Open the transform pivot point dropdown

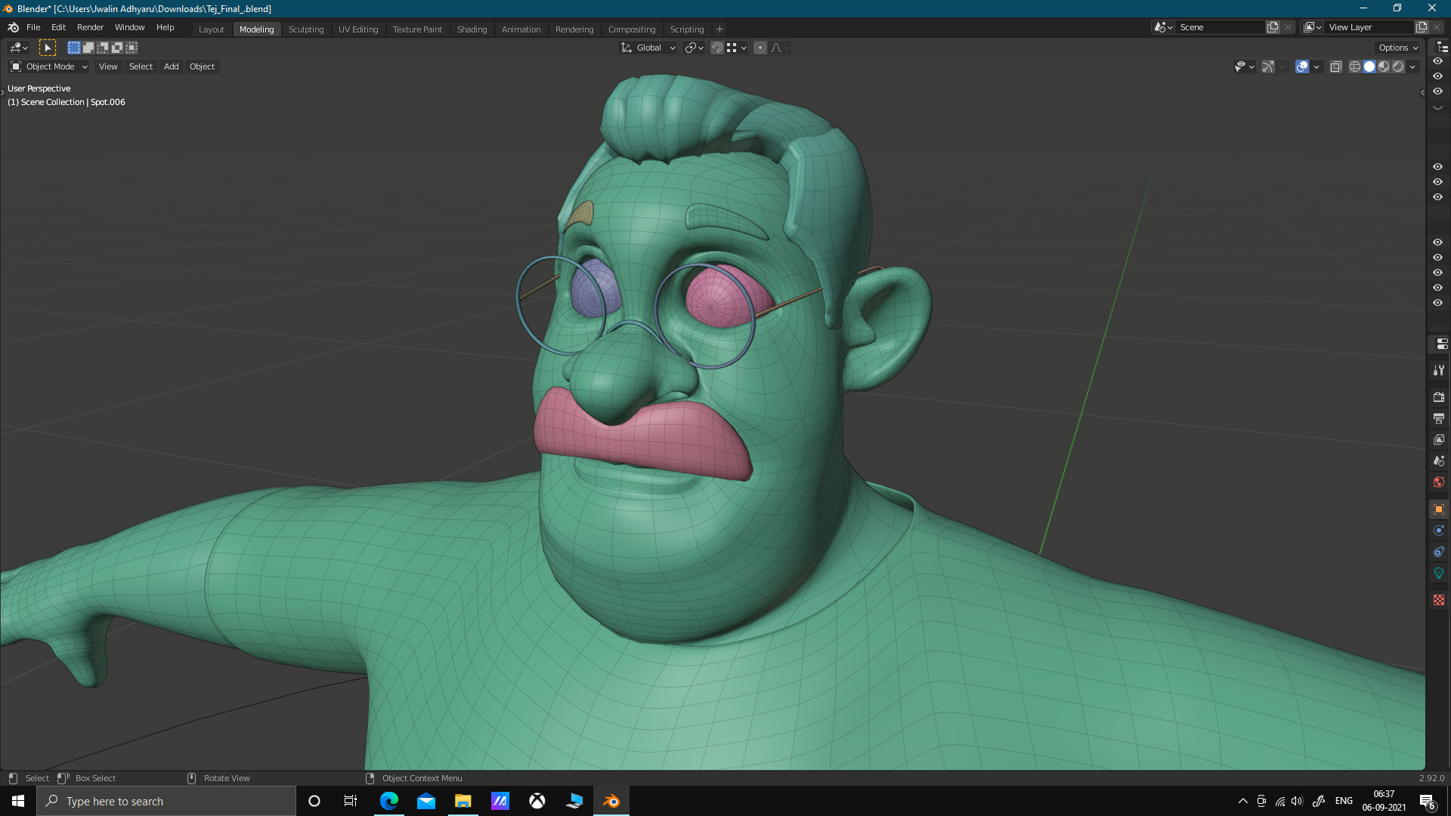point(695,48)
